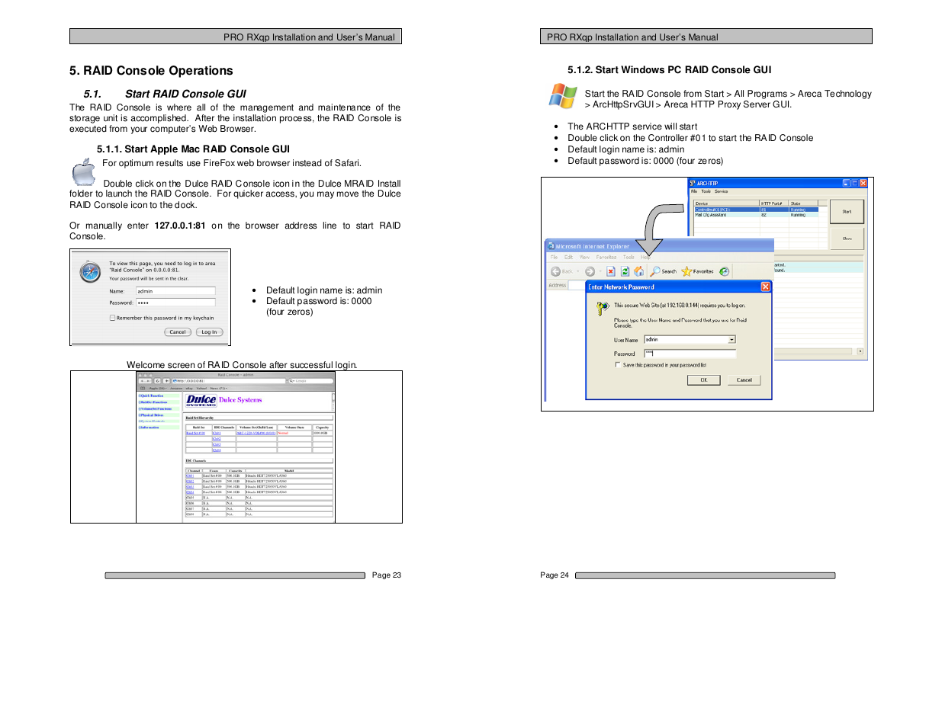
Task: Click the Internet Explorer Home icon
Action: click(x=639, y=271)
